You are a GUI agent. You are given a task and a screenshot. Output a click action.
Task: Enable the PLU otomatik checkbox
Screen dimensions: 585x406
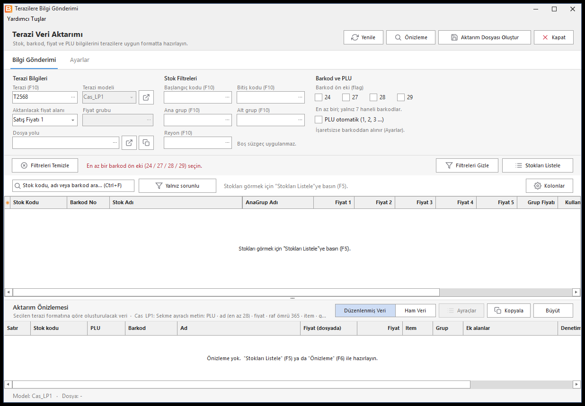tap(319, 120)
